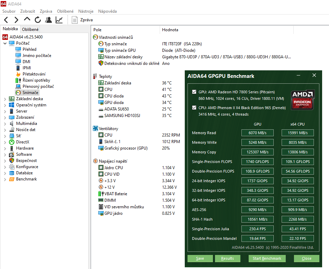Expand the Benchmark tree node

coord(5,179)
